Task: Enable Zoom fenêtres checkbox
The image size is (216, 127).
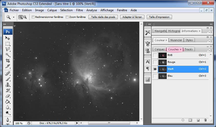Action: tap(67, 17)
